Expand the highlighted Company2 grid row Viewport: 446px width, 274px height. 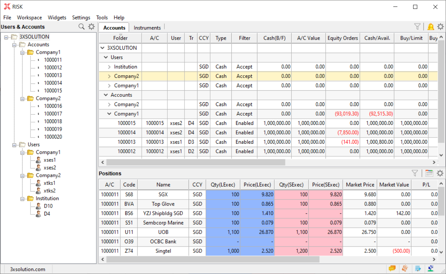109,76
